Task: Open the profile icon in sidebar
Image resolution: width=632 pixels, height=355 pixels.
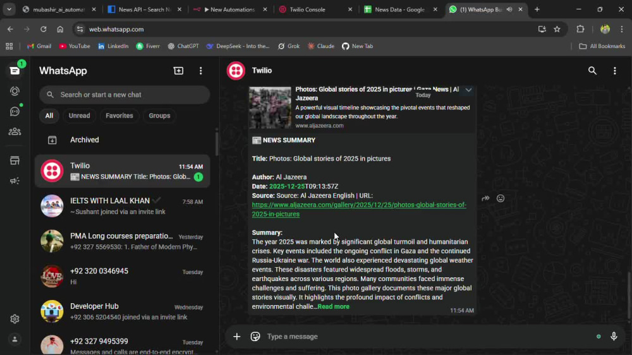Action: [x=15, y=339]
